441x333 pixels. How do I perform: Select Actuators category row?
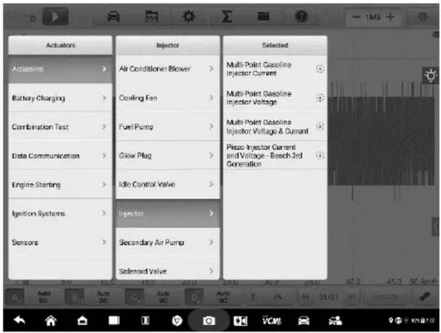[x=60, y=69]
